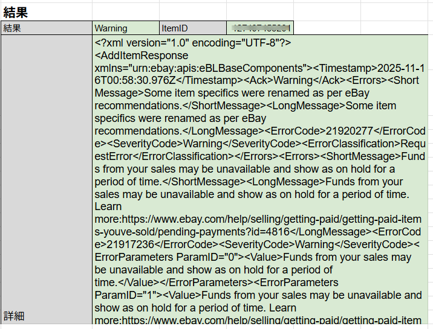The image size is (433, 329).
Task: Click the RequestError classification text
Action: click(x=121, y=156)
